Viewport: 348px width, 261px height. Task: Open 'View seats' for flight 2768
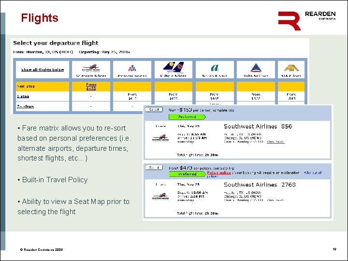click(x=275, y=200)
